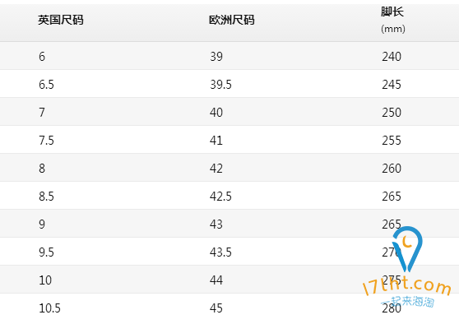The width and height of the screenshot is (459, 324).
Task: Click foot length 255 cell
Action: coord(392,141)
